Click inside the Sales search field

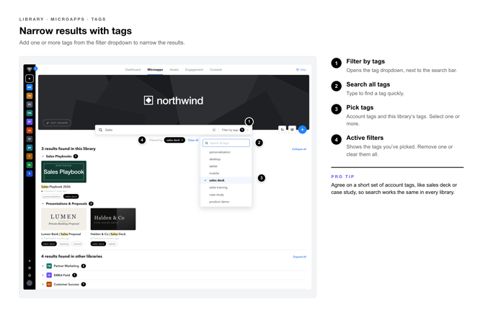coord(157,130)
